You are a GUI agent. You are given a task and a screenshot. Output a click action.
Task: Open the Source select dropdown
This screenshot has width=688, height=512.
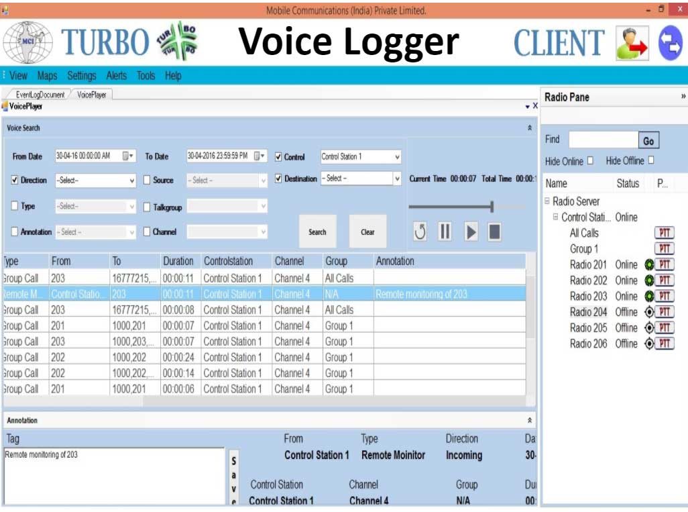[x=263, y=181]
